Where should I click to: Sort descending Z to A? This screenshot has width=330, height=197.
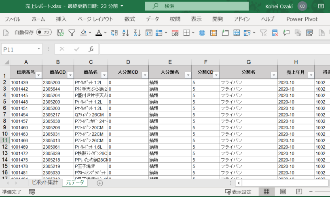[x=137, y=33]
